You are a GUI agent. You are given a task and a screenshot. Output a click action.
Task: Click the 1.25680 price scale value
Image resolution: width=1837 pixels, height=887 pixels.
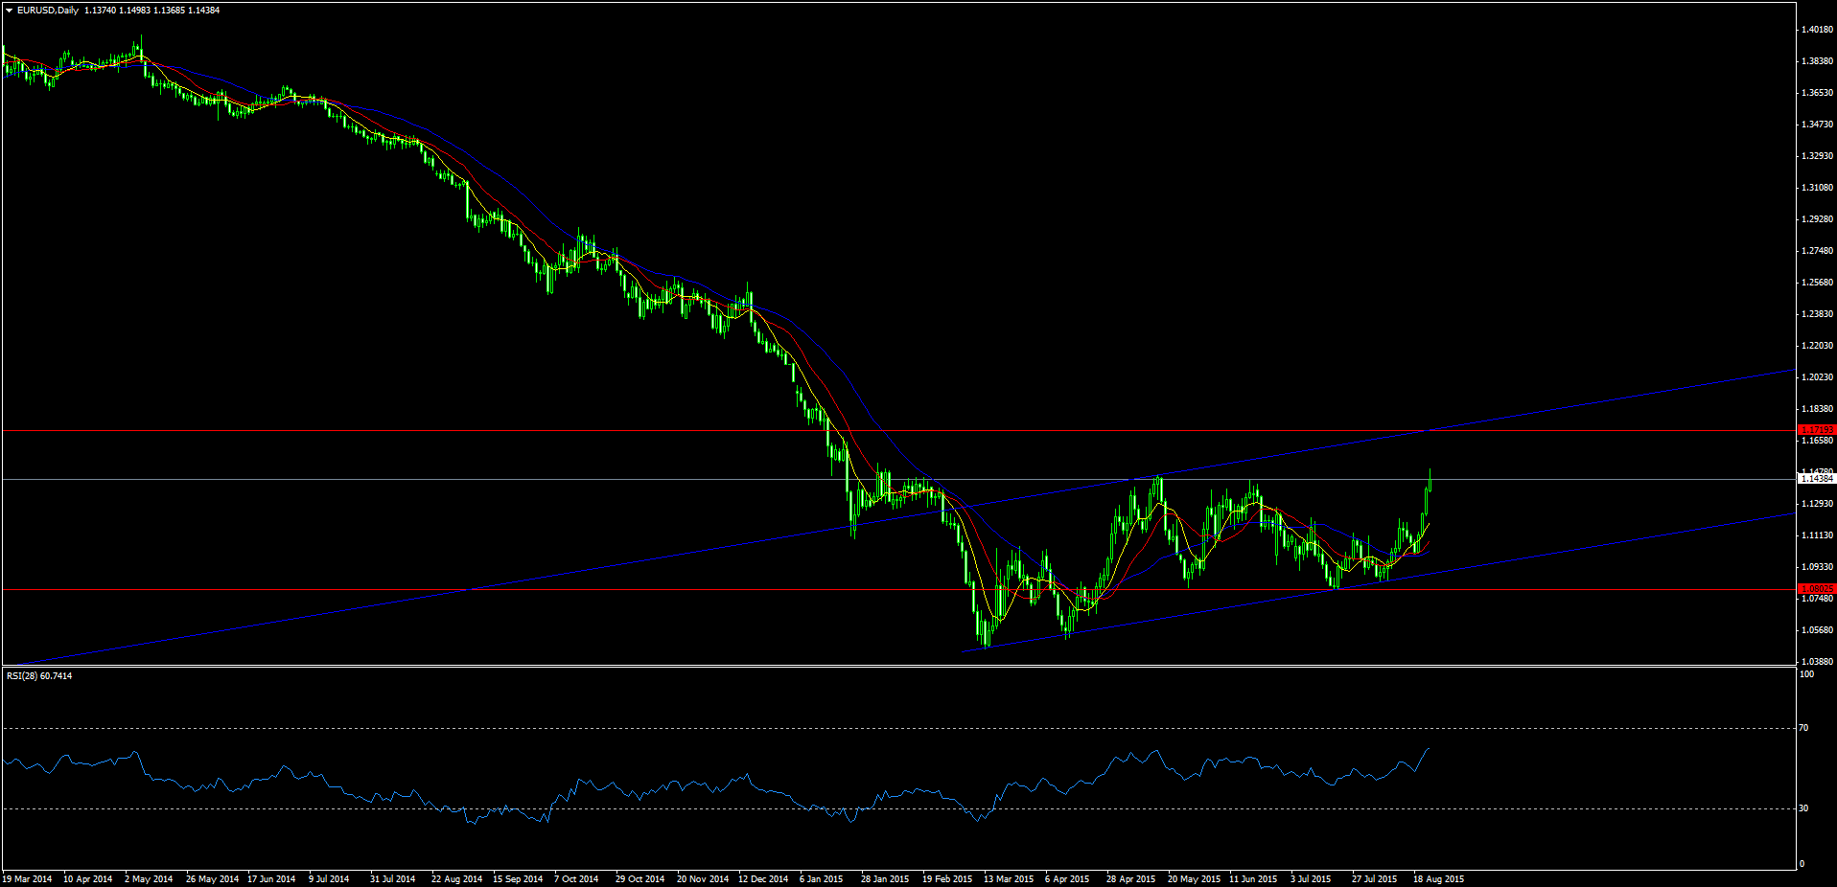click(x=1818, y=283)
